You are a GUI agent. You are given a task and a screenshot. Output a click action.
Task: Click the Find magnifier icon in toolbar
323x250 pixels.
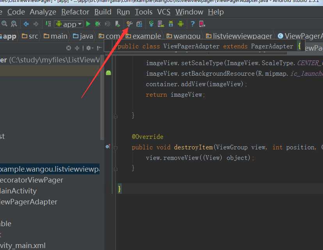pyautogui.click(x=4, y=24)
